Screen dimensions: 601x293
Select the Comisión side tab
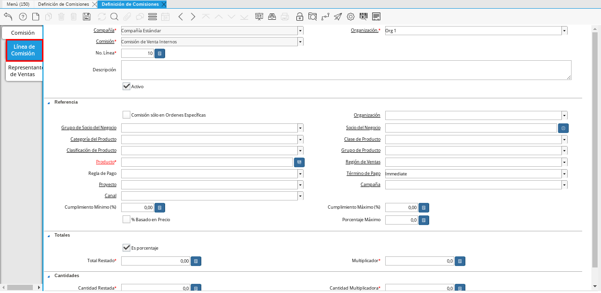[x=23, y=33]
